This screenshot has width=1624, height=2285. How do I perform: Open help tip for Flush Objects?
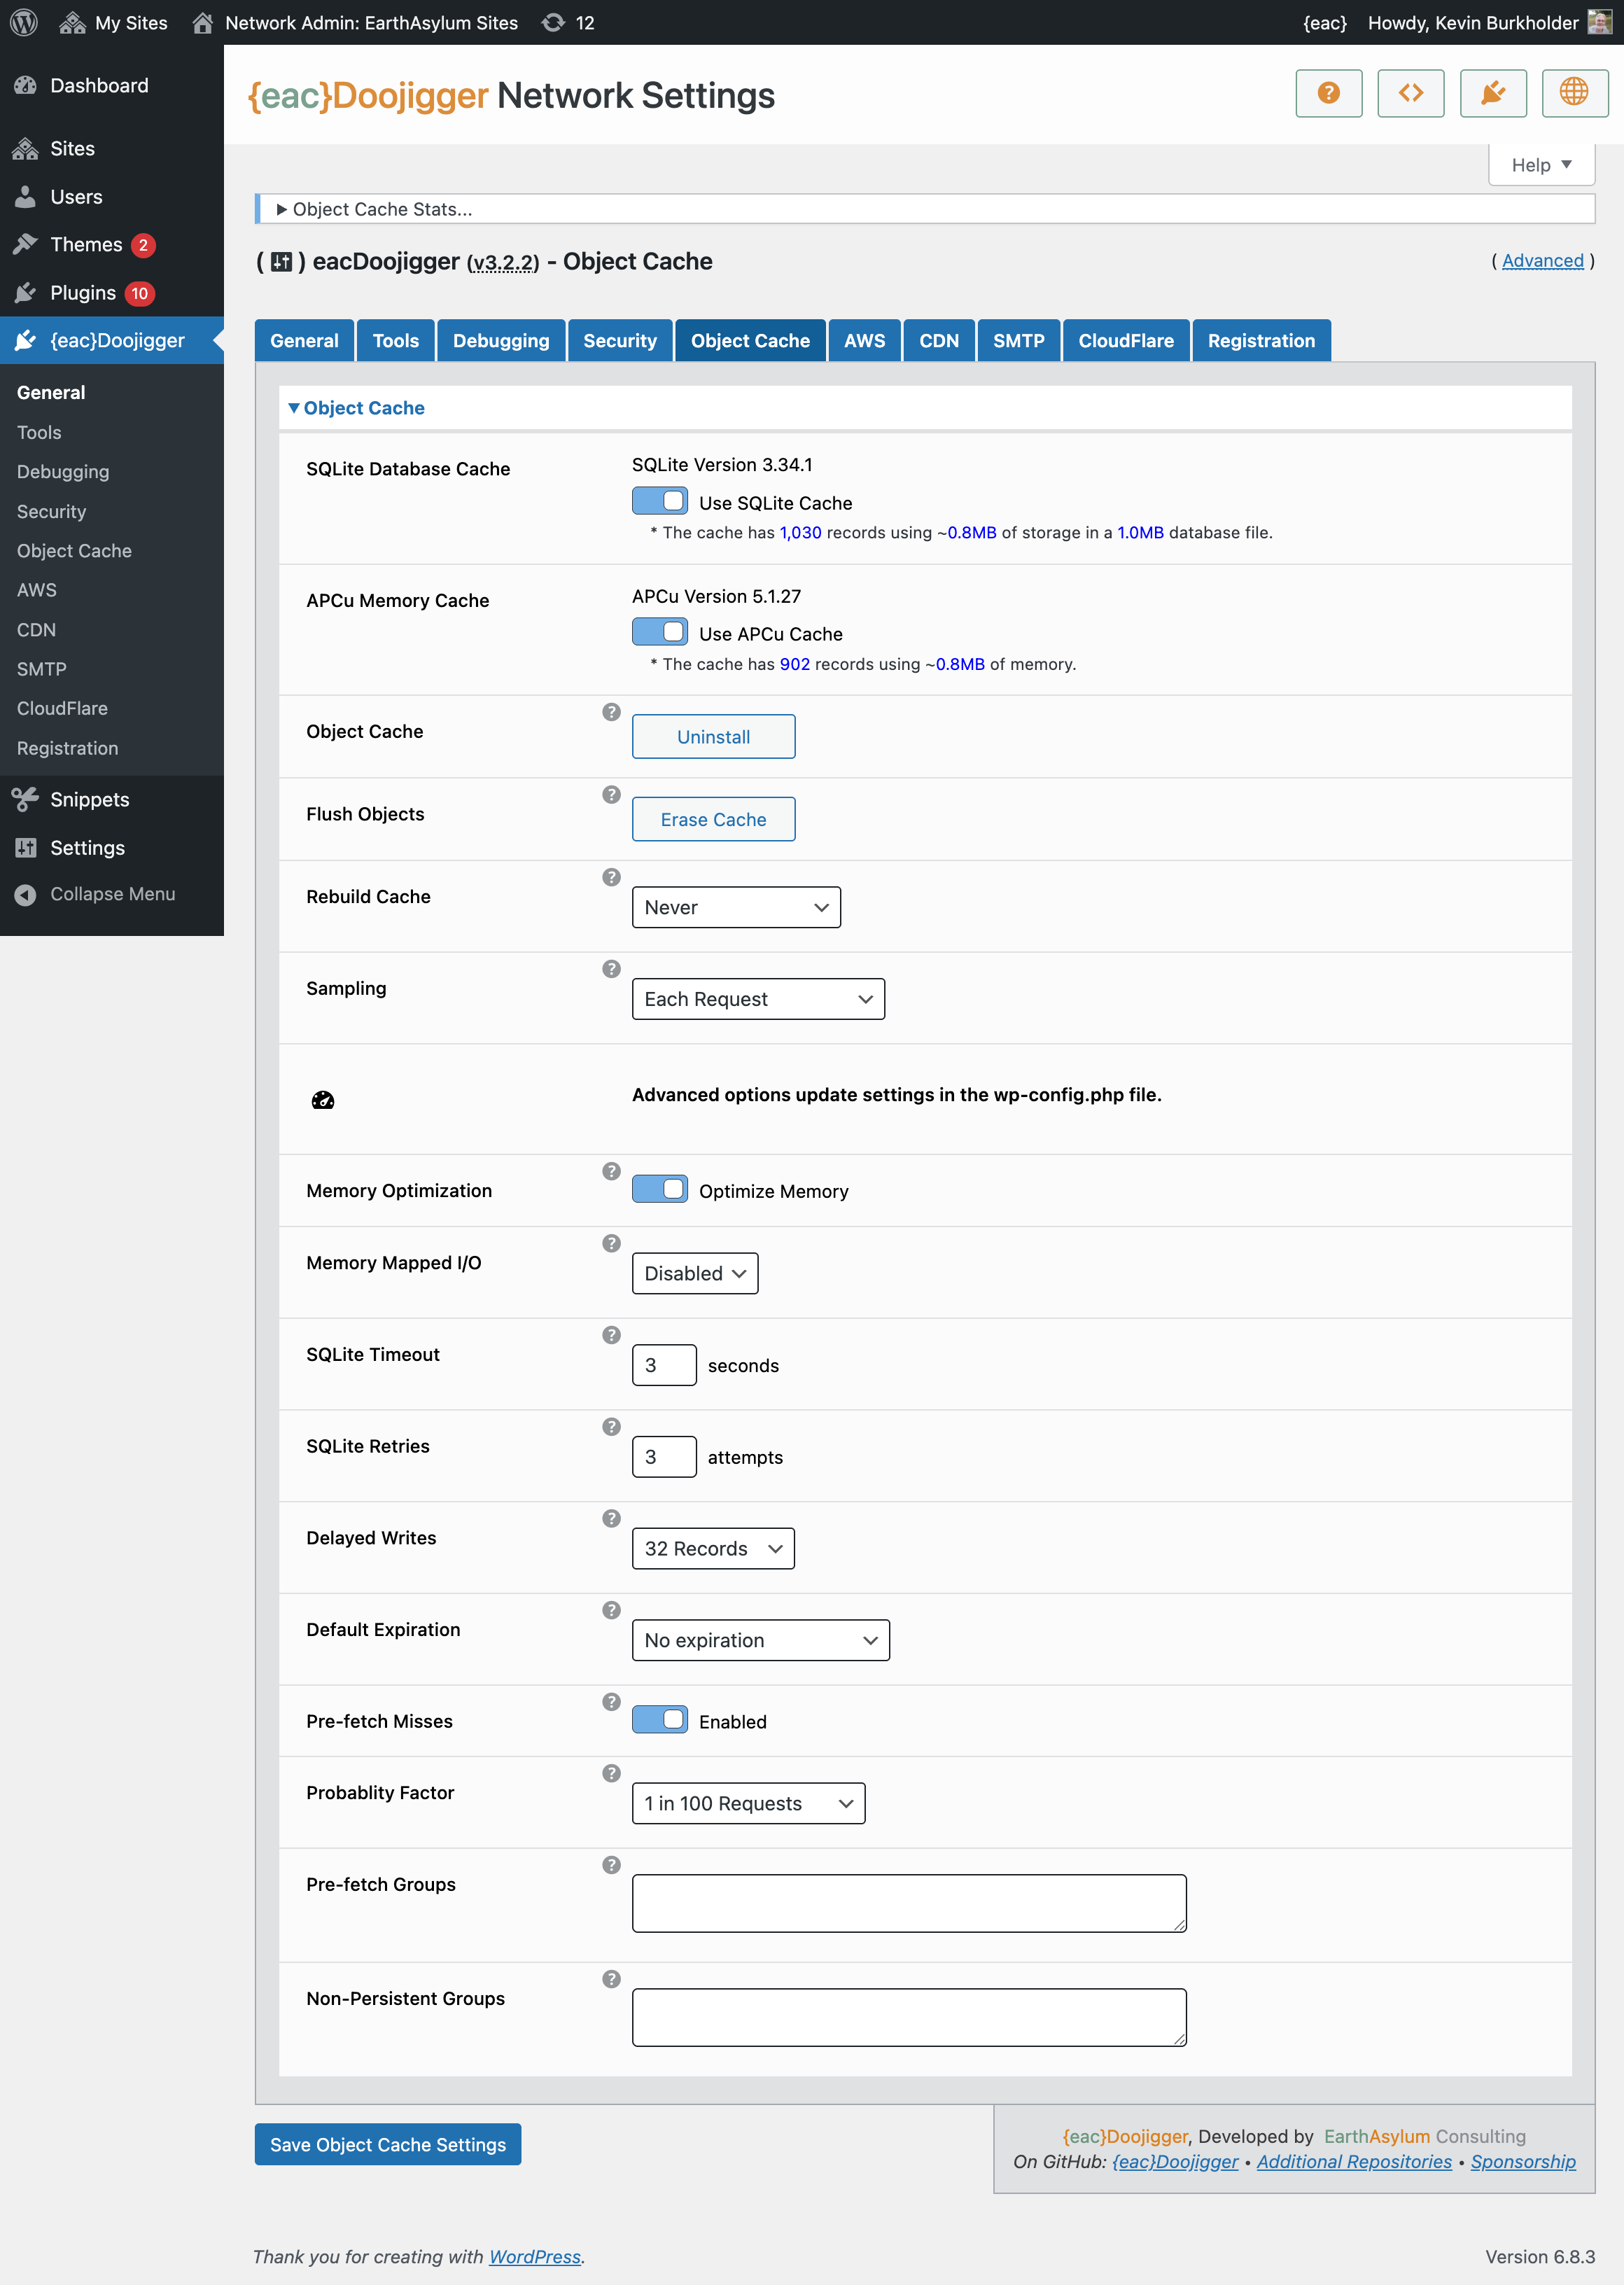click(x=611, y=795)
